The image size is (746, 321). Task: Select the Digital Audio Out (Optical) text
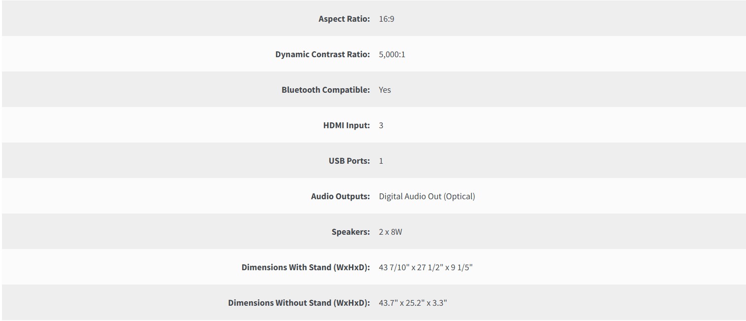tap(427, 196)
